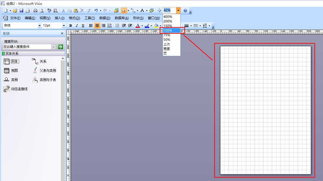Select the 动态连接线 shape
This screenshot has height=181, width=323.
[x=15, y=89]
